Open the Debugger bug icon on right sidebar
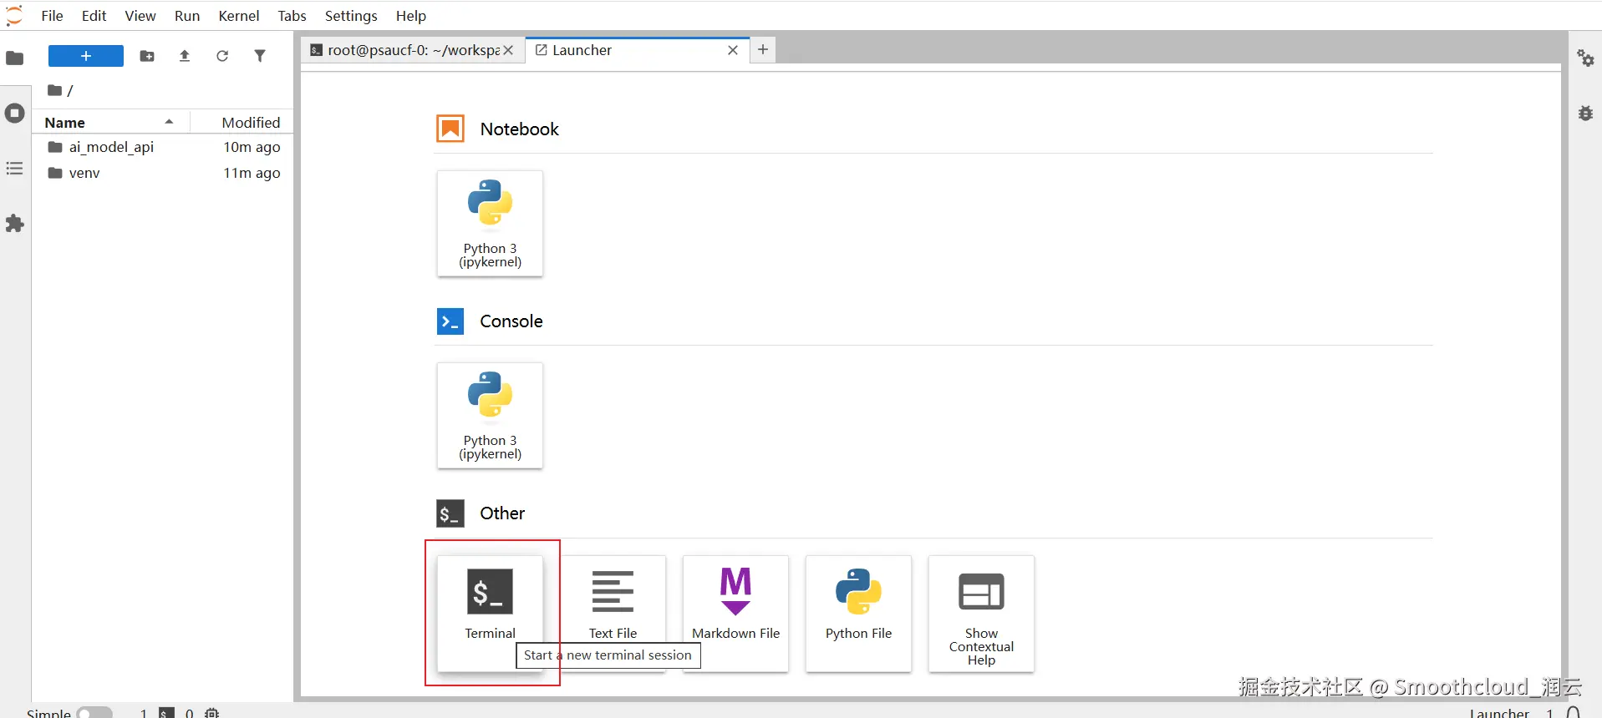This screenshot has width=1602, height=718. point(1585,113)
